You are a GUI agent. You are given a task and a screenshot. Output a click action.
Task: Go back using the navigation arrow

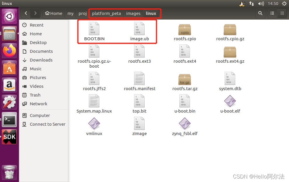click(x=26, y=13)
